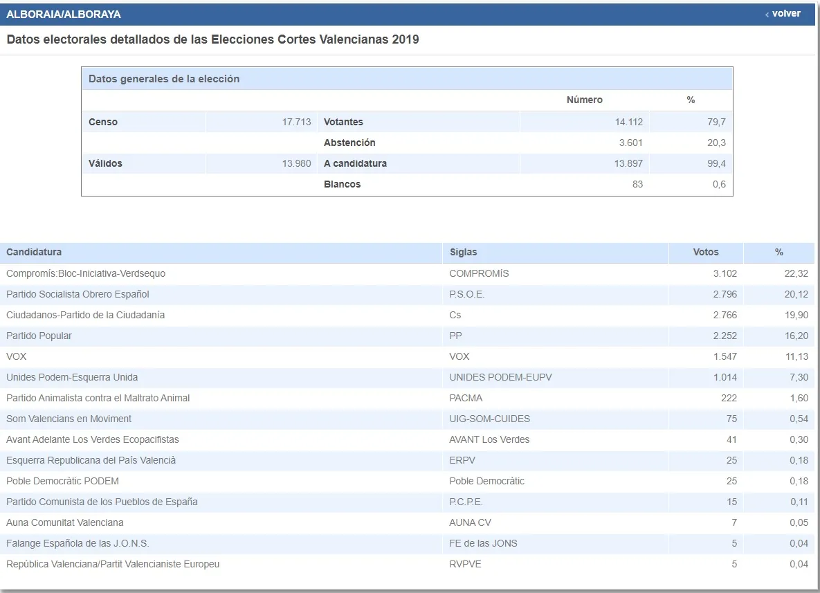Click the Válidos value 13.980
The height and width of the screenshot is (593, 820).
tap(297, 164)
